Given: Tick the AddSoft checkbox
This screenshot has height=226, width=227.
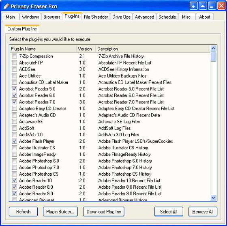Looking at the screenshot, I should (x=14, y=128).
